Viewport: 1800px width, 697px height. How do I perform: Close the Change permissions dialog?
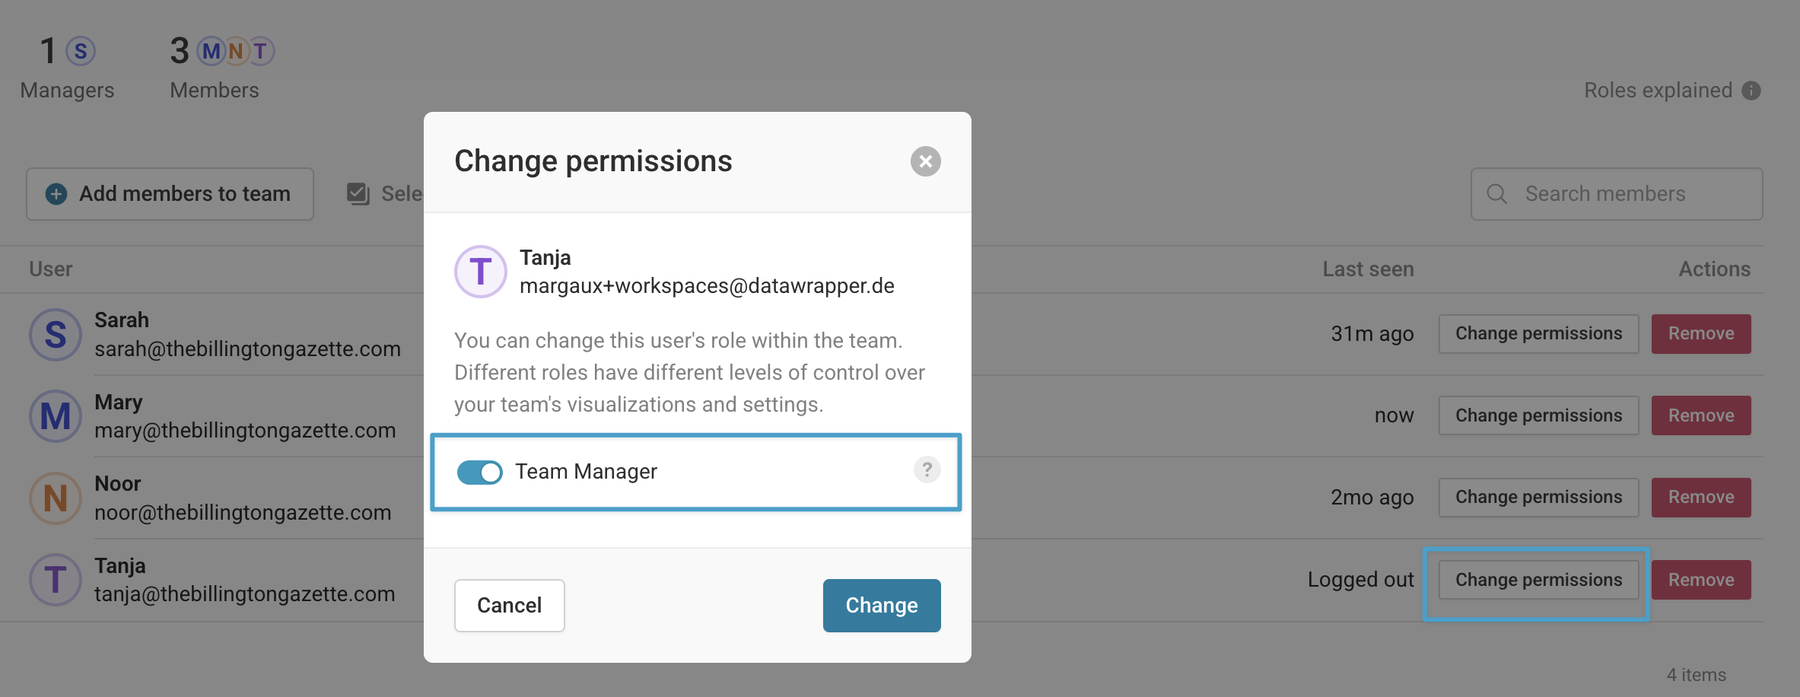tap(925, 161)
